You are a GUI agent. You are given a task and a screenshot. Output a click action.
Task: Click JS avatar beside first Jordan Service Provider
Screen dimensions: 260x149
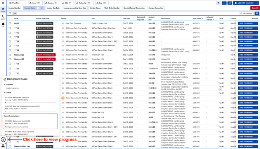(63, 55)
